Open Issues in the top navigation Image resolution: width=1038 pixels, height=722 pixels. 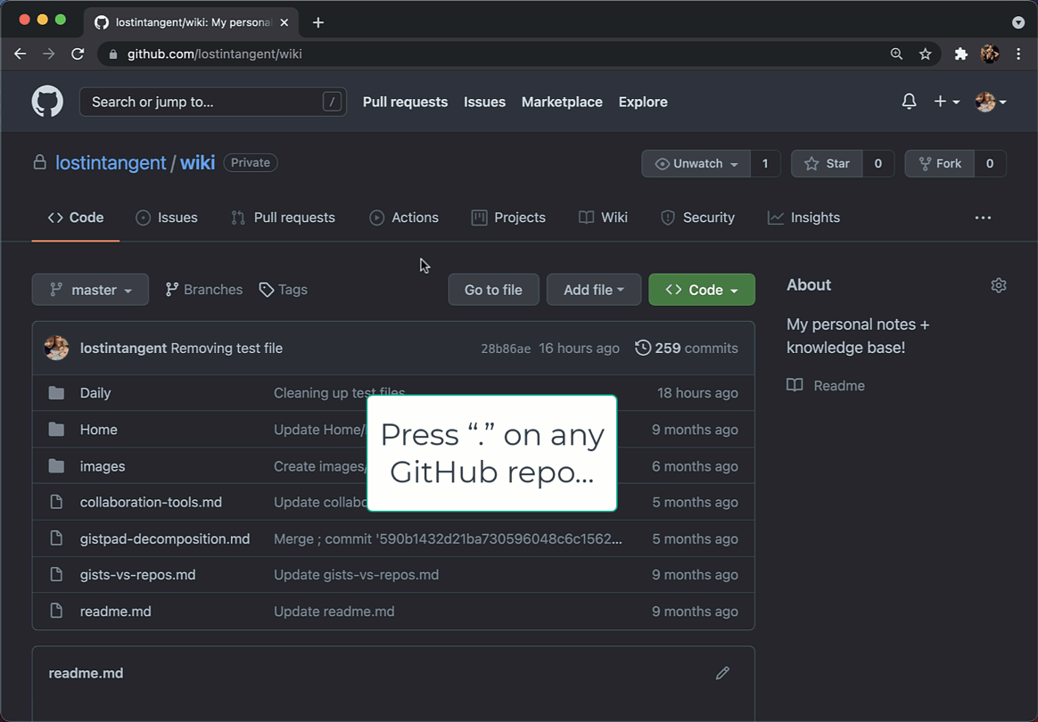tap(484, 102)
